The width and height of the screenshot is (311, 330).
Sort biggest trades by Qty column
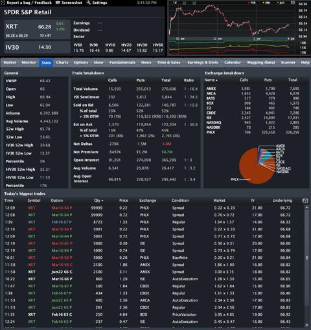click(98, 201)
